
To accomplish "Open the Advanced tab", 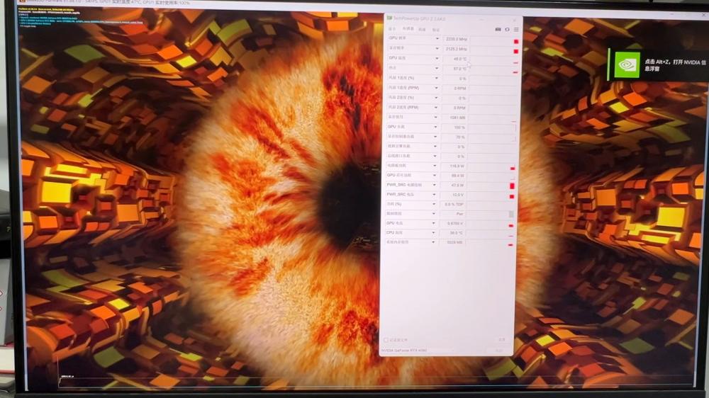I will (x=422, y=29).
